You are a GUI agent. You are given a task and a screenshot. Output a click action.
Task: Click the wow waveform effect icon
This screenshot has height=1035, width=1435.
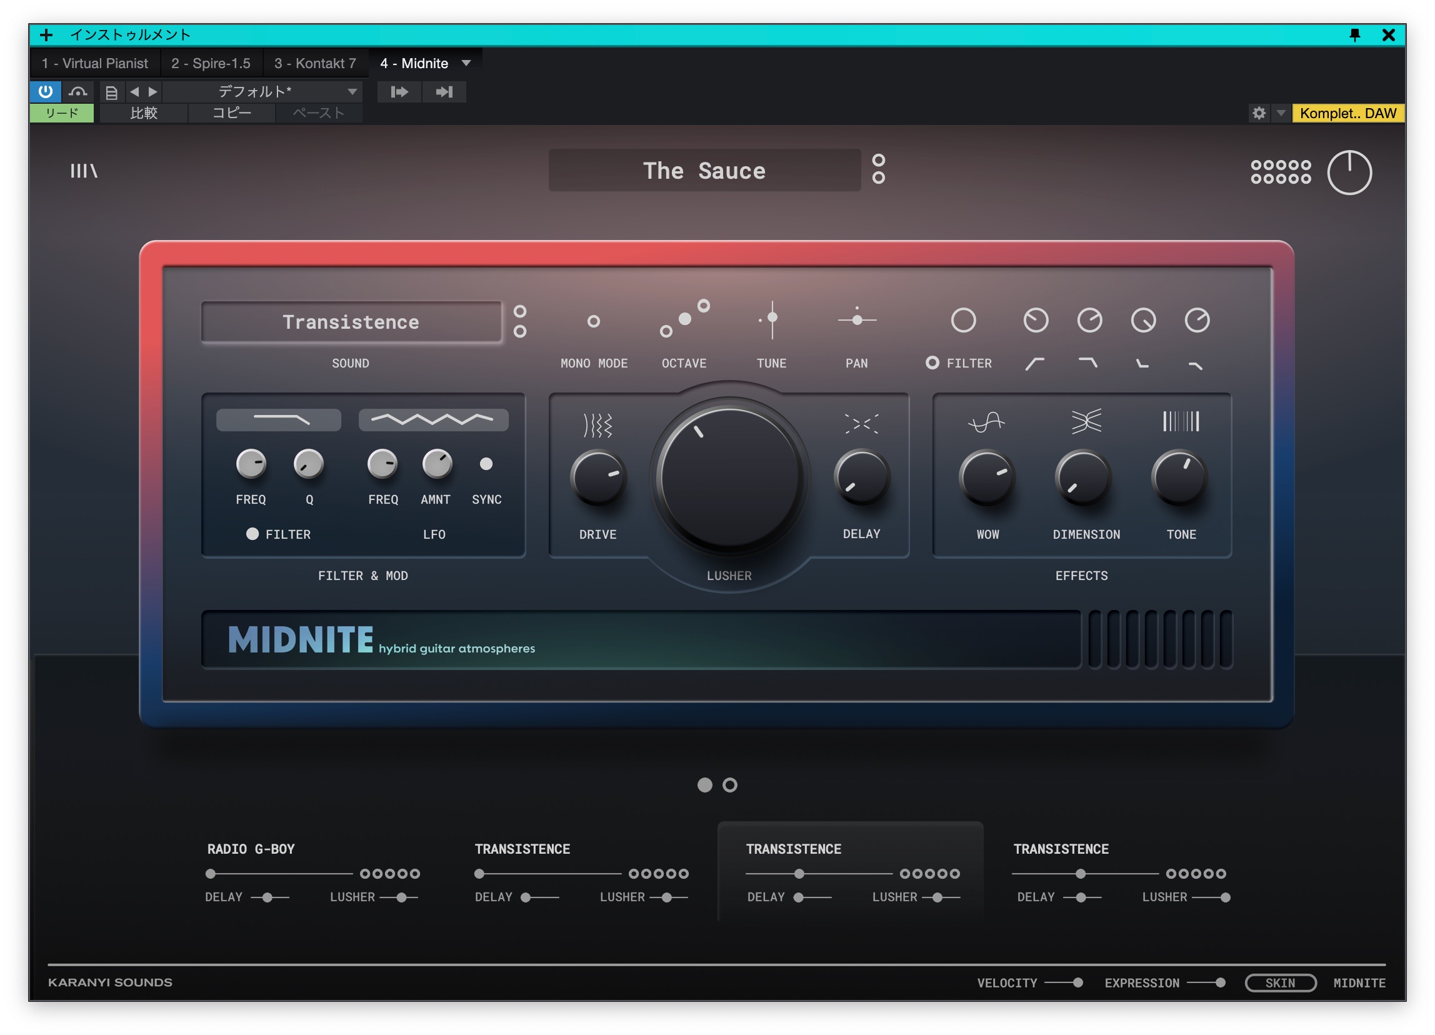pos(986,421)
